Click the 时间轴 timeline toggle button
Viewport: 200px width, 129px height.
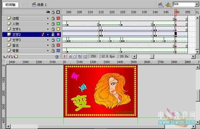[10, 5]
